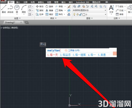Viewport: 132px width, 108px height.
Task: Click the rectangle draw tool icon
Action: [x=30, y=6]
